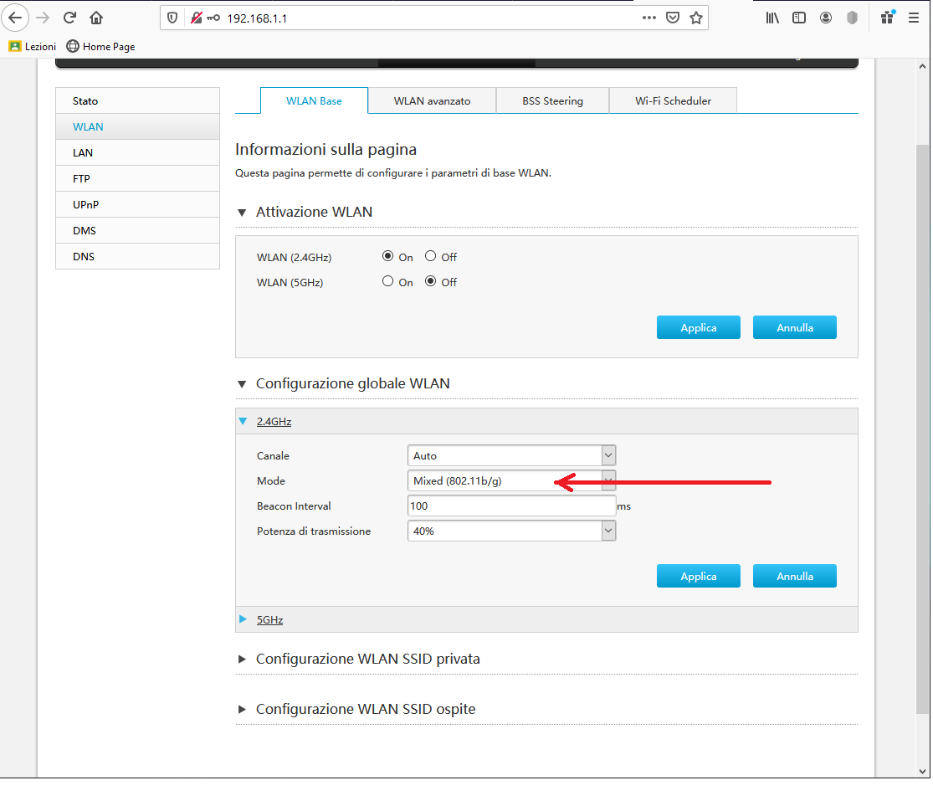The height and width of the screenshot is (806, 933).
Task: Enable the 5GHz WLAN with the On radio
Action: coord(387,282)
